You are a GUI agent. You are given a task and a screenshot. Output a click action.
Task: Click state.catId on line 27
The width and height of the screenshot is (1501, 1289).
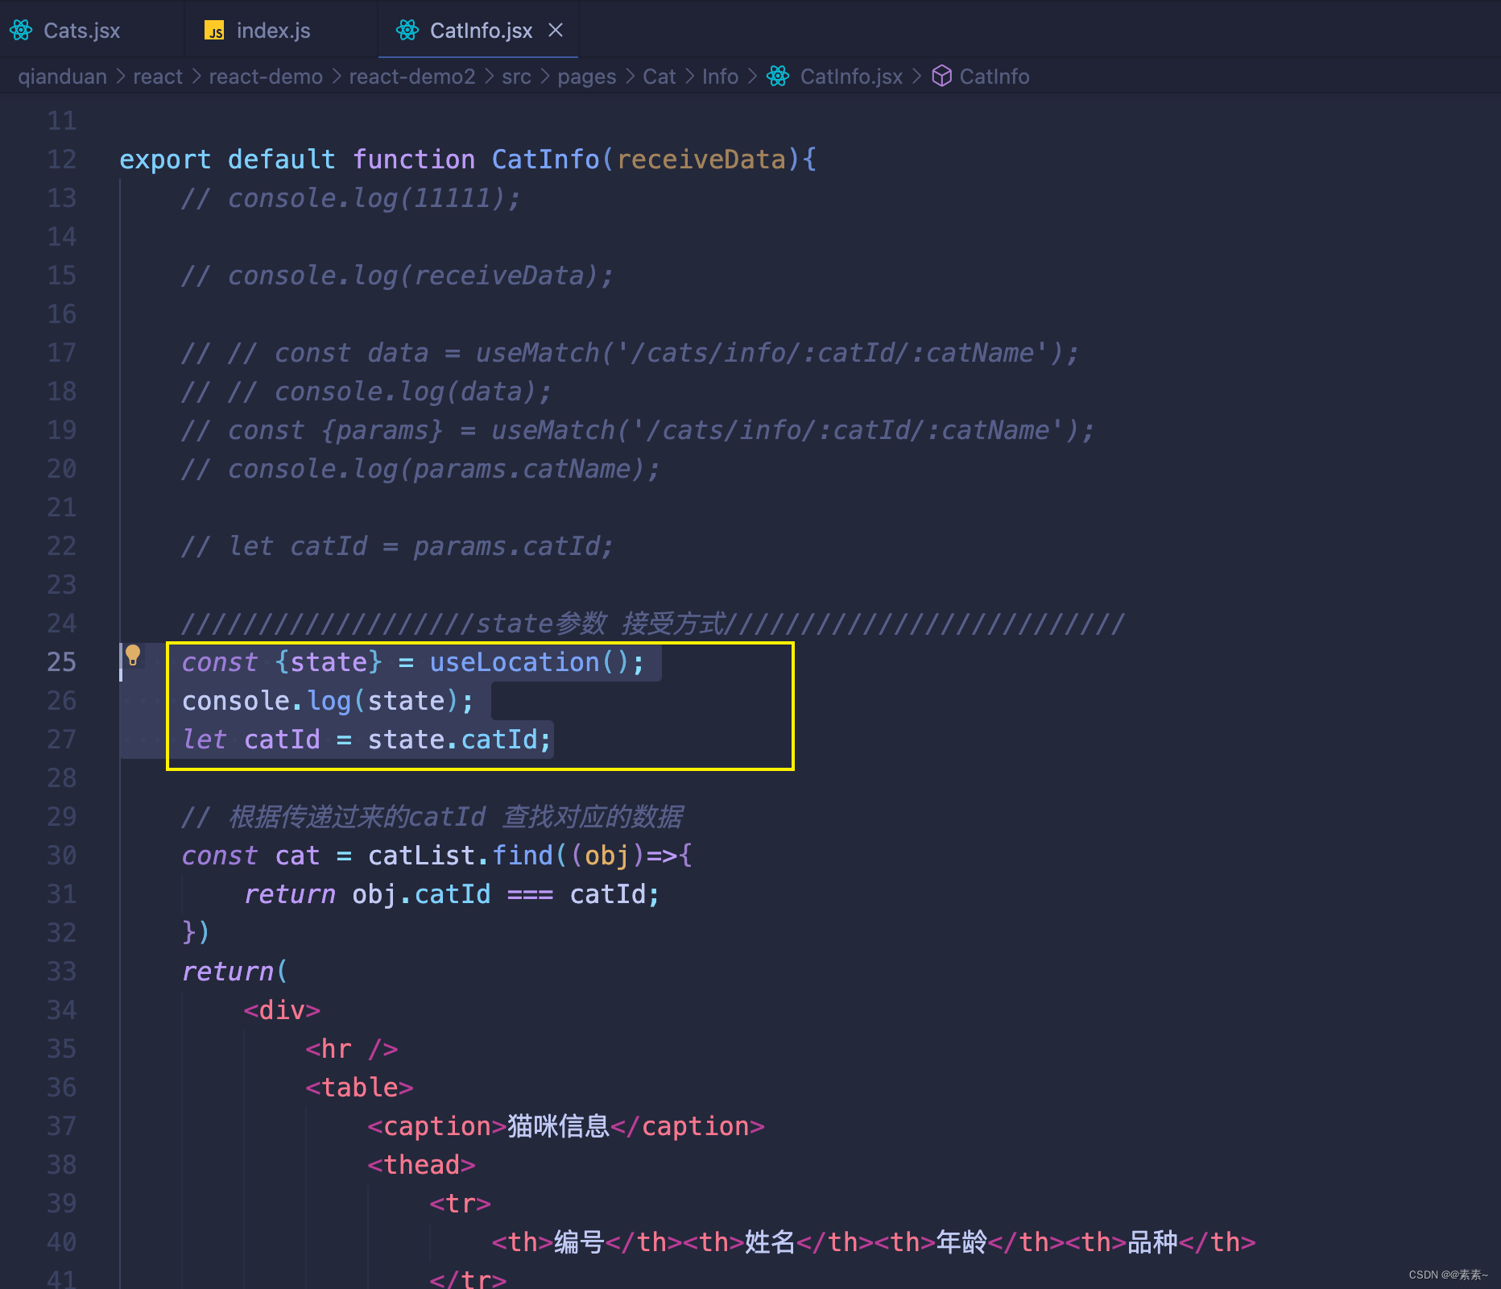(452, 740)
